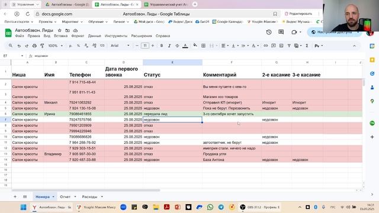Select the cell with name Владимир

point(56,154)
